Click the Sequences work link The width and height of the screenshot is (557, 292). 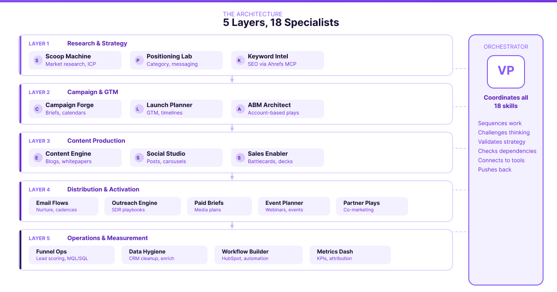click(x=499, y=123)
